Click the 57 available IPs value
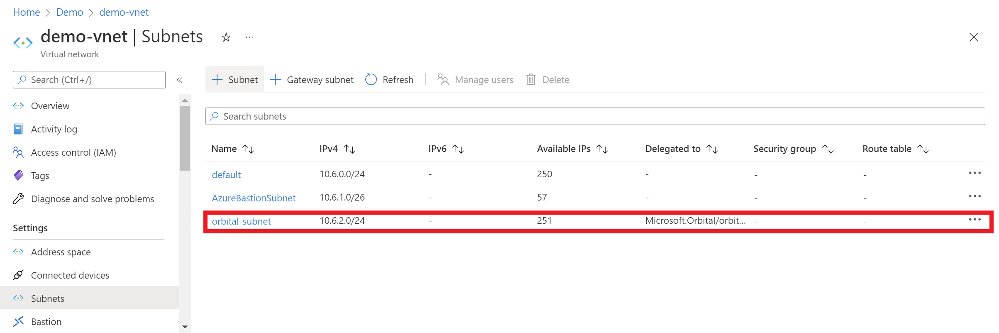 [542, 197]
